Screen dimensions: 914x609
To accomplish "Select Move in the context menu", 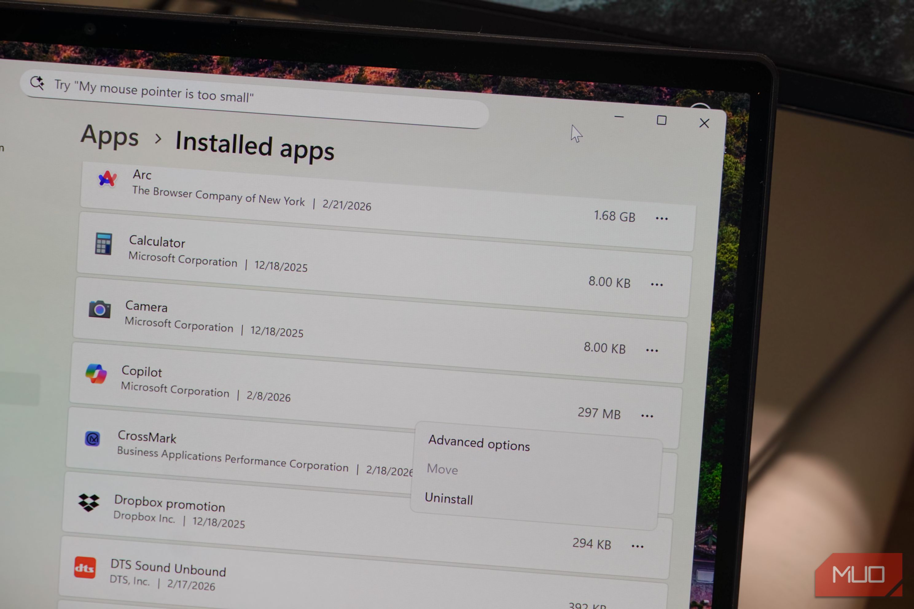I will [442, 469].
